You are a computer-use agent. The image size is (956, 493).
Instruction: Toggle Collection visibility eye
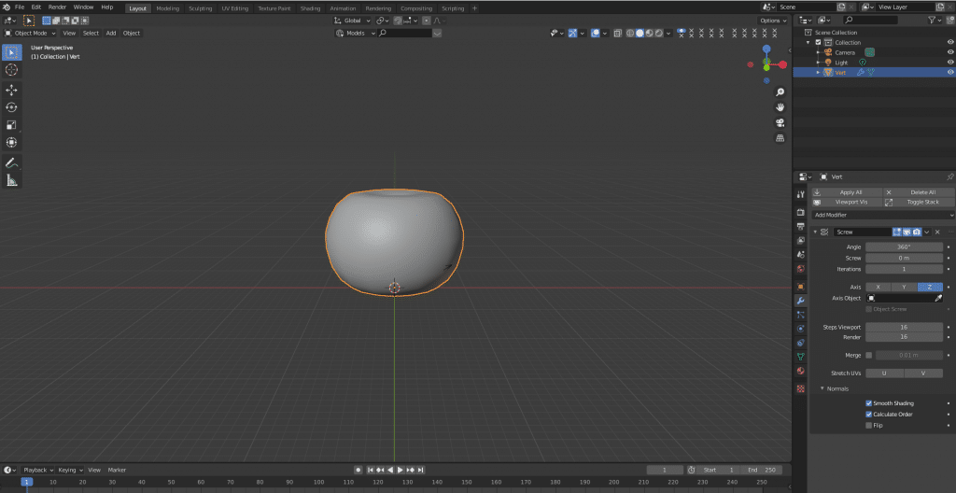[x=949, y=42]
